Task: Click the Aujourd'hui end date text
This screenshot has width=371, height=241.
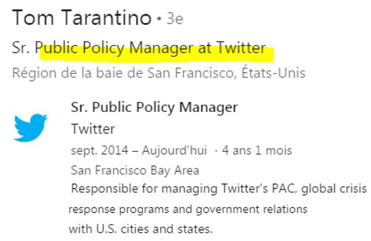Action: 174,150
